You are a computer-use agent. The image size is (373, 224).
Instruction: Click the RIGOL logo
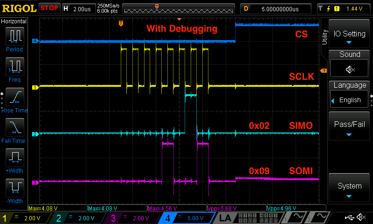pyautogui.click(x=19, y=8)
